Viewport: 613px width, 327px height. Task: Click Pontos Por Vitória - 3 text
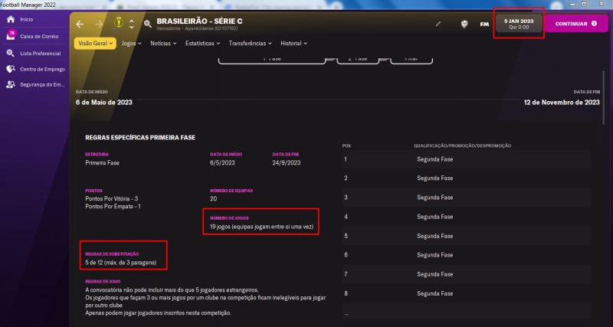(x=111, y=199)
